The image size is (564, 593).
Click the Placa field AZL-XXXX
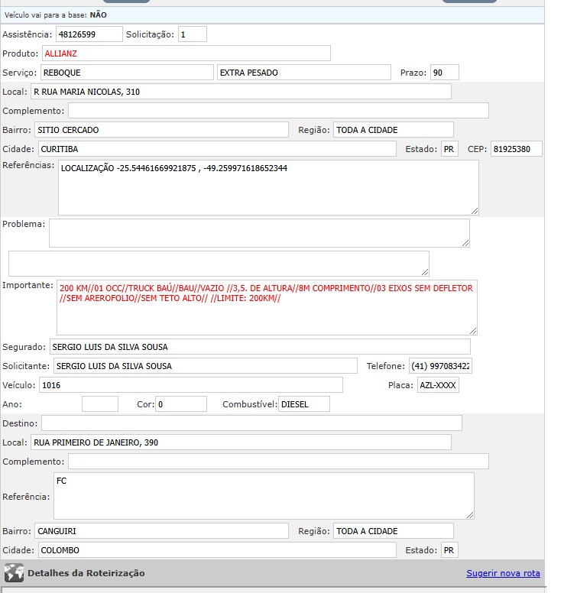pyautogui.click(x=437, y=385)
